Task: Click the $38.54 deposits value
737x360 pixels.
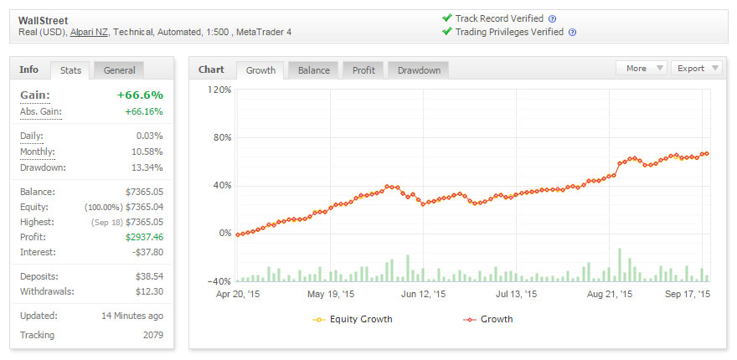Action: tap(149, 276)
